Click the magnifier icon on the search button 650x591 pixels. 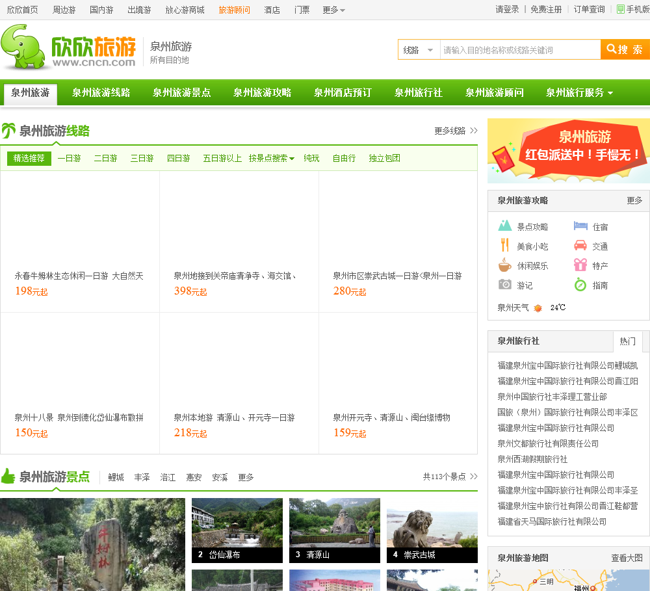pos(611,49)
